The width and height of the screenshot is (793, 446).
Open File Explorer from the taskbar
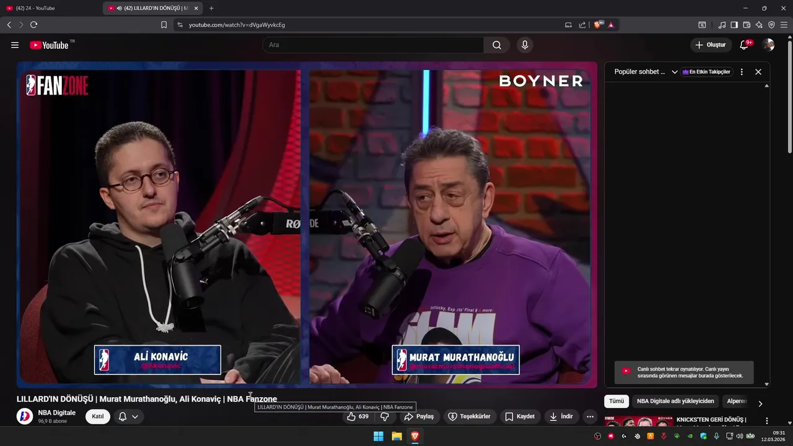pos(396,436)
